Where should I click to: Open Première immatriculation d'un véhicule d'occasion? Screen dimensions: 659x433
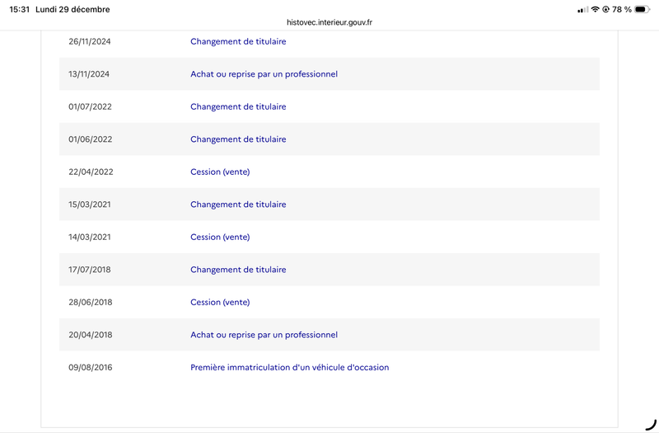pyautogui.click(x=289, y=367)
